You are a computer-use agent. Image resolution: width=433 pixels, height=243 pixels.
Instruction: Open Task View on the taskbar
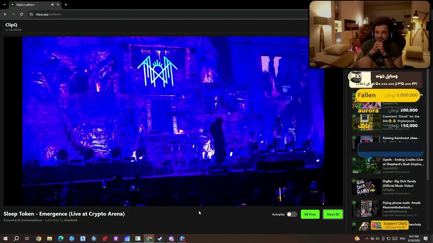27,239
